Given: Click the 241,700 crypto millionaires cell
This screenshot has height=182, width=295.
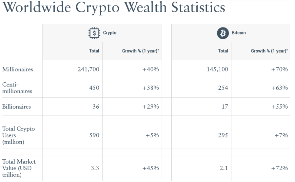Looking at the screenshot, I should coord(88,70).
